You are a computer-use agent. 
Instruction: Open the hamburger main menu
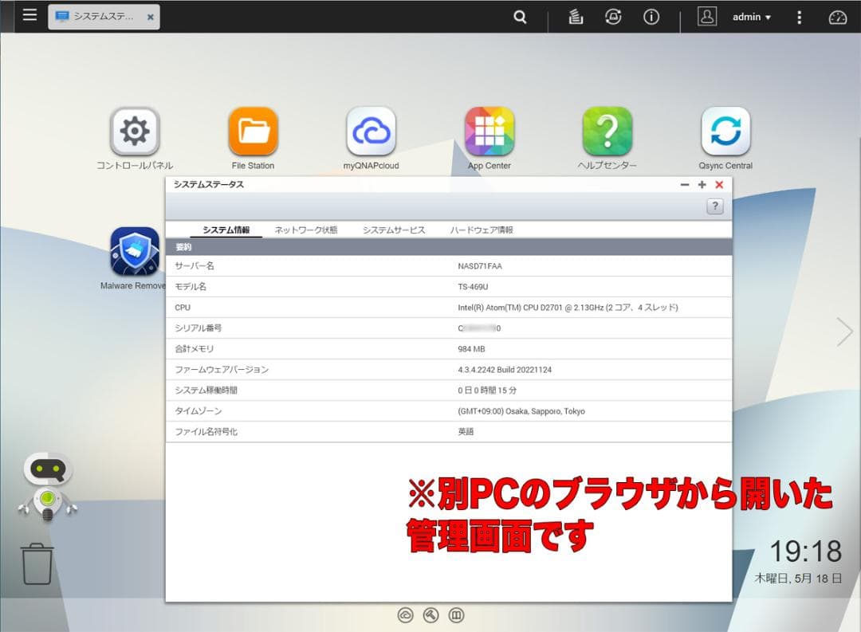pos(29,16)
